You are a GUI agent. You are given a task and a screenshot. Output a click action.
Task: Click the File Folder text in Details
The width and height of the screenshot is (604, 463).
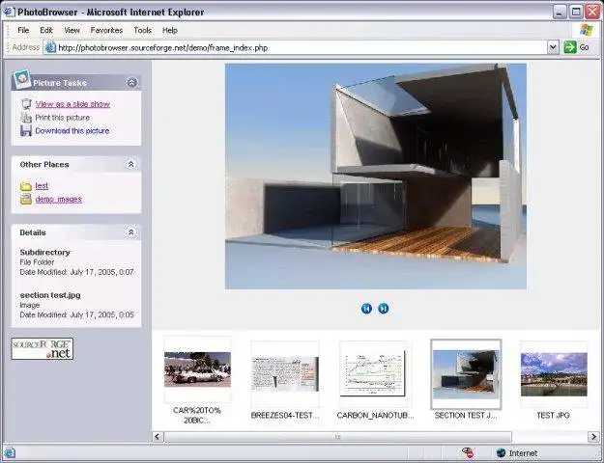pyautogui.click(x=37, y=262)
